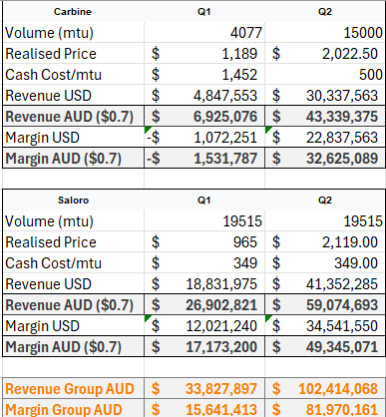Click the 4,847,553 revenue cell
The width and height of the screenshot is (386, 417).
click(x=204, y=96)
